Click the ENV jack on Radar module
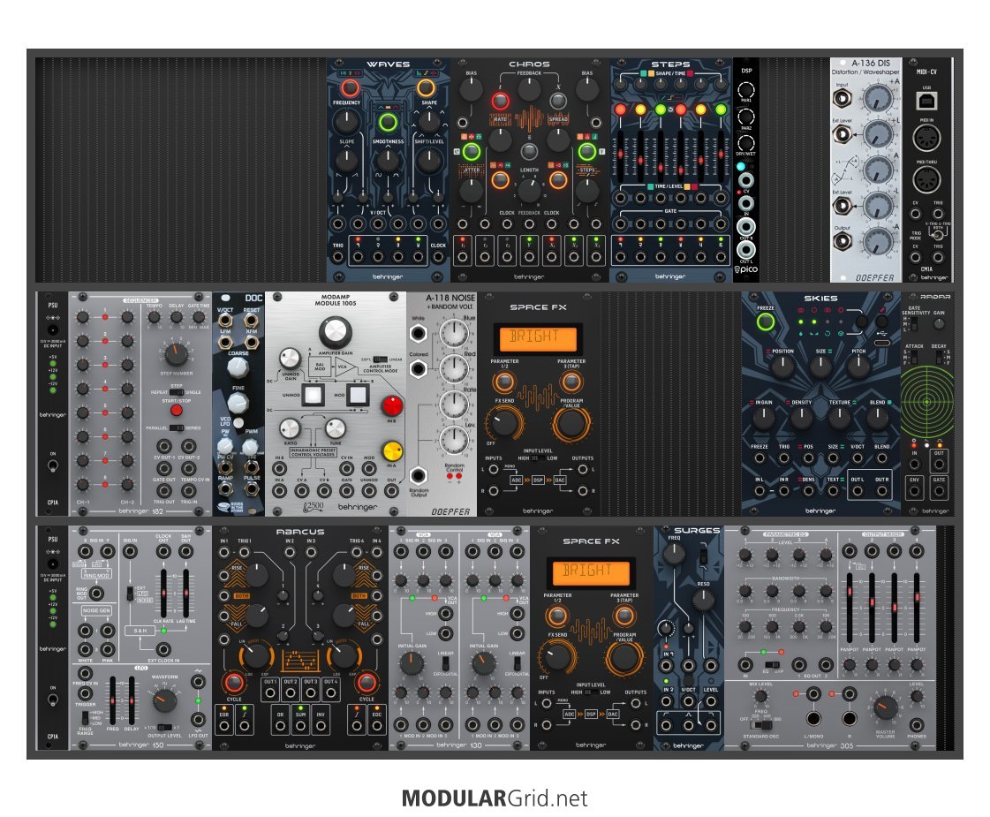This screenshot has width=990, height=817. point(913,490)
